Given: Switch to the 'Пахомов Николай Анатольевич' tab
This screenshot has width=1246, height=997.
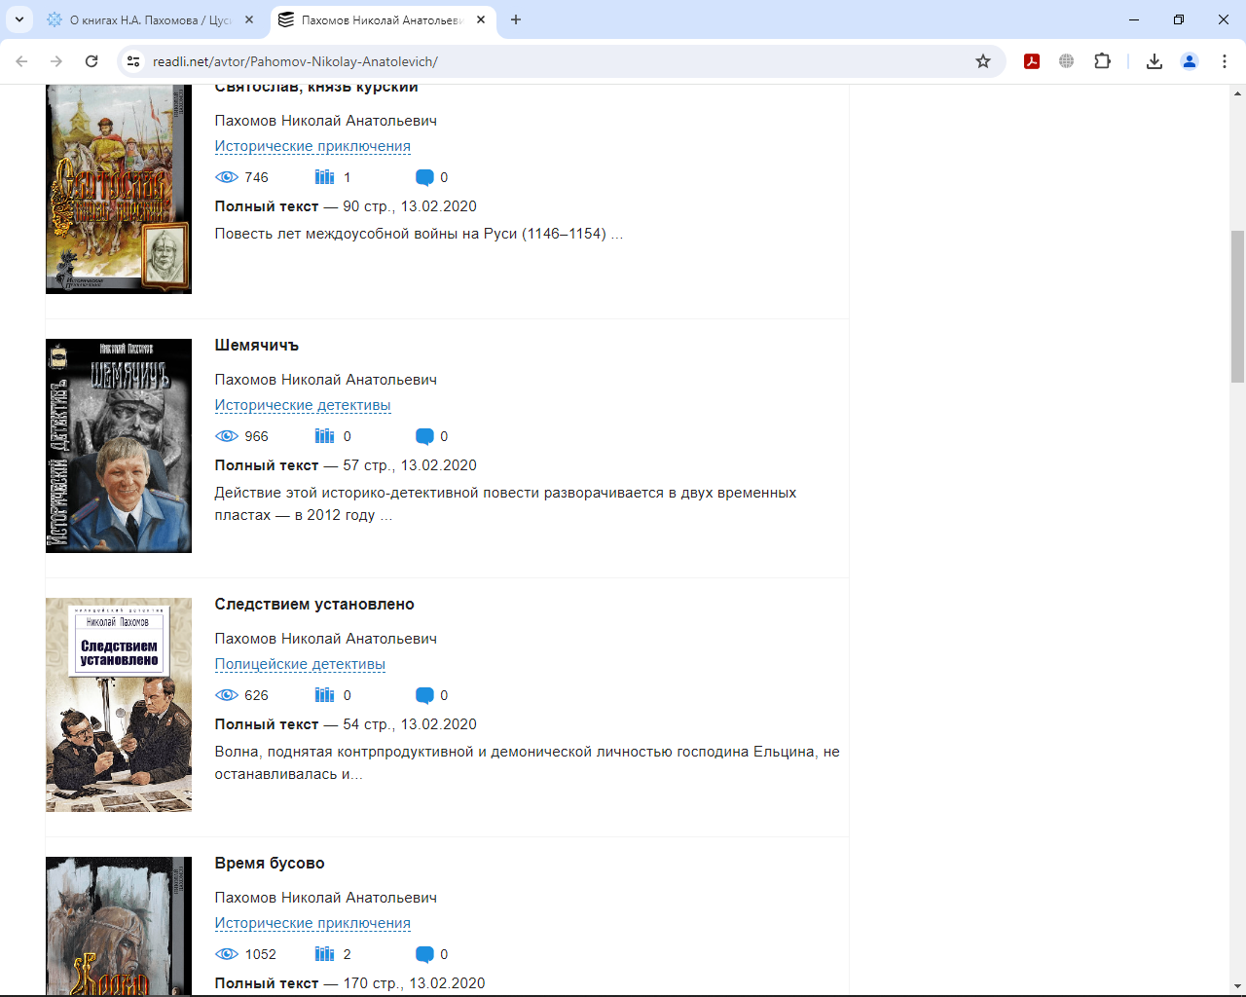Looking at the screenshot, I should (383, 19).
